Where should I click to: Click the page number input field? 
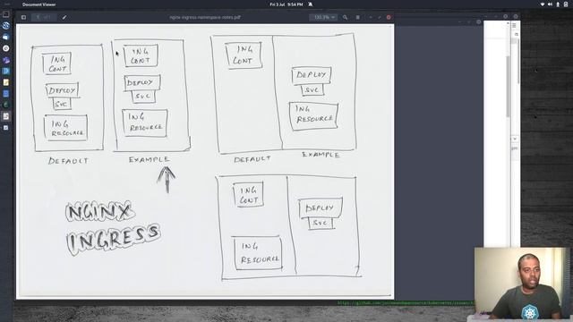pos(38,17)
